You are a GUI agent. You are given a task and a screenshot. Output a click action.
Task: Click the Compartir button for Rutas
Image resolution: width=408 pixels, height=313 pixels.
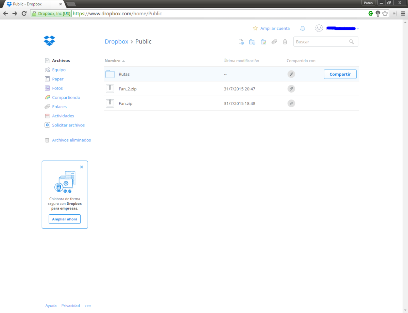tap(340, 74)
